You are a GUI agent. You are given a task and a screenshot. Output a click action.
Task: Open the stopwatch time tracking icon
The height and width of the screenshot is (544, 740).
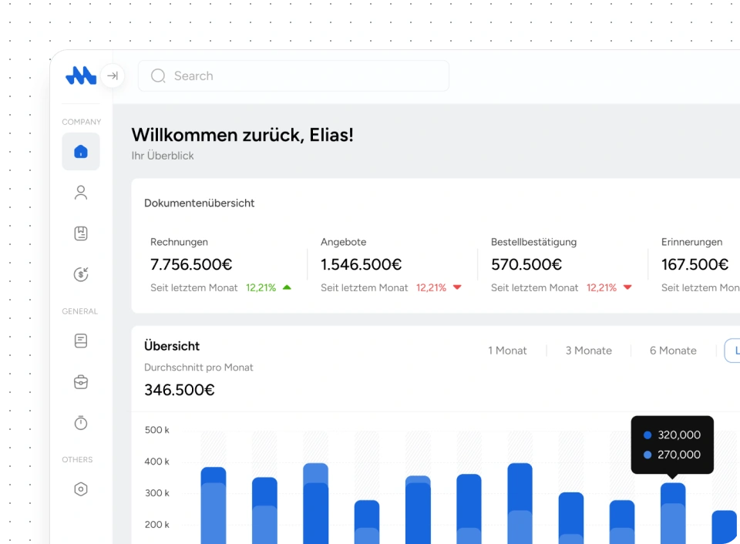(81, 423)
